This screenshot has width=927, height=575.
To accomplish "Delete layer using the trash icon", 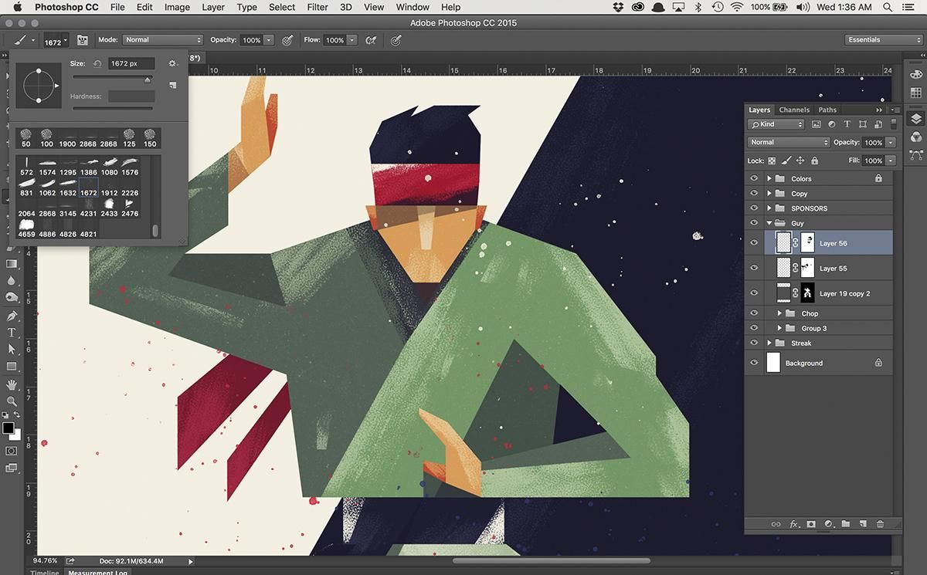I will [880, 524].
